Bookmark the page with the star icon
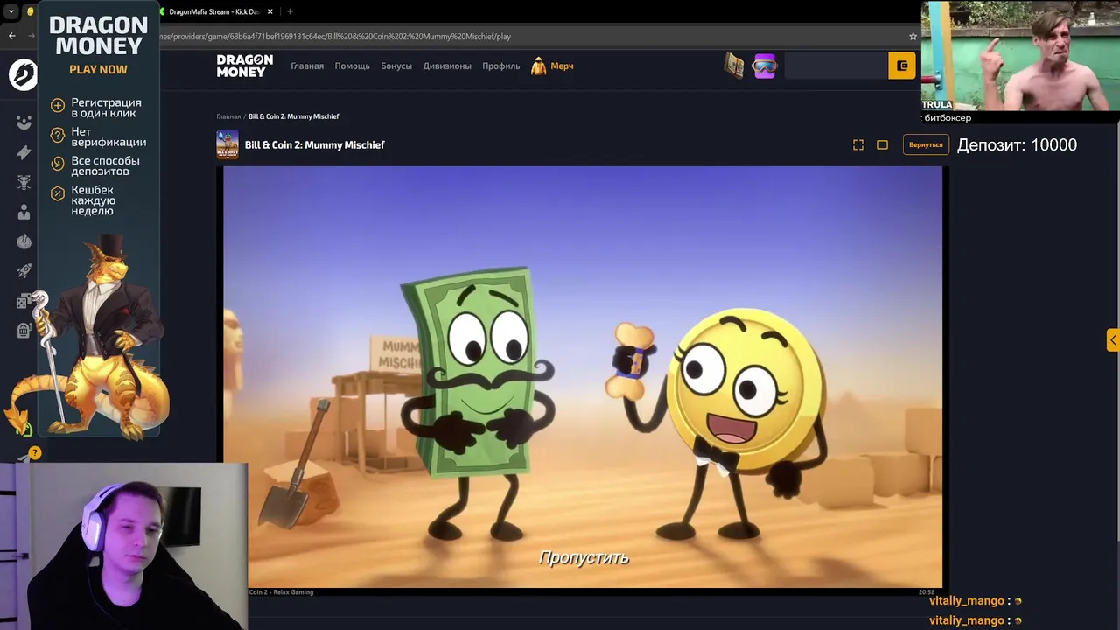The image size is (1120, 630). pyautogui.click(x=913, y=37)
